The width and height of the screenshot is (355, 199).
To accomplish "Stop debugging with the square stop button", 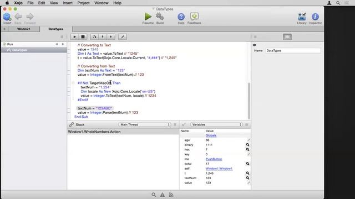I will [83, 37].
